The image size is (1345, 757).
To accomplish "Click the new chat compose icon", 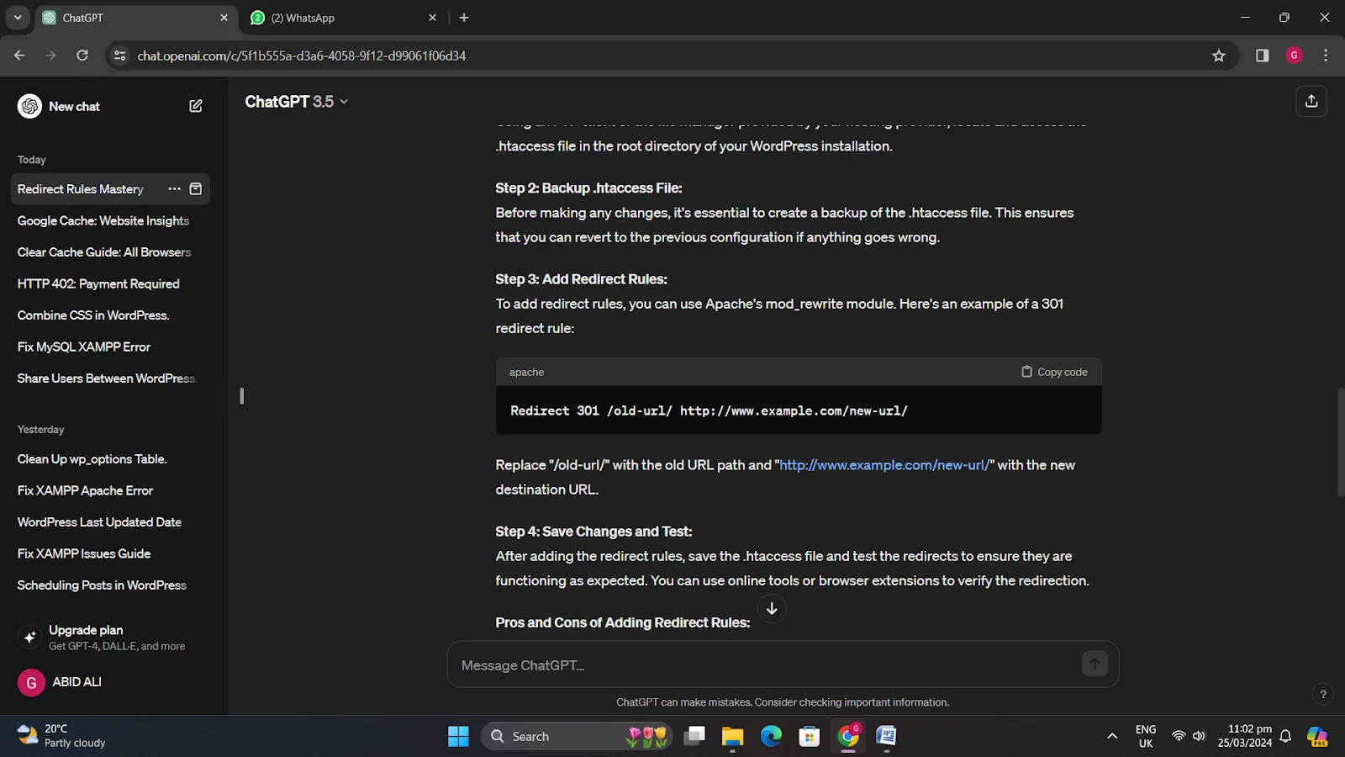I will click(x=196, y=106).
